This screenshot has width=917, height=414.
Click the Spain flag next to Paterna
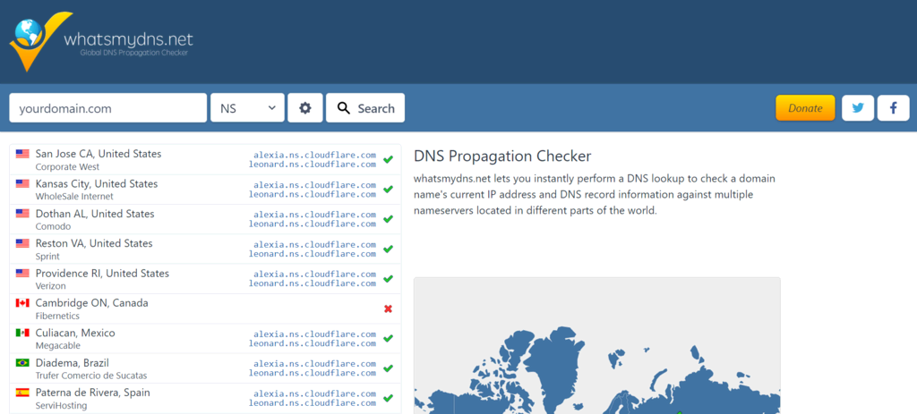point(22,393)
